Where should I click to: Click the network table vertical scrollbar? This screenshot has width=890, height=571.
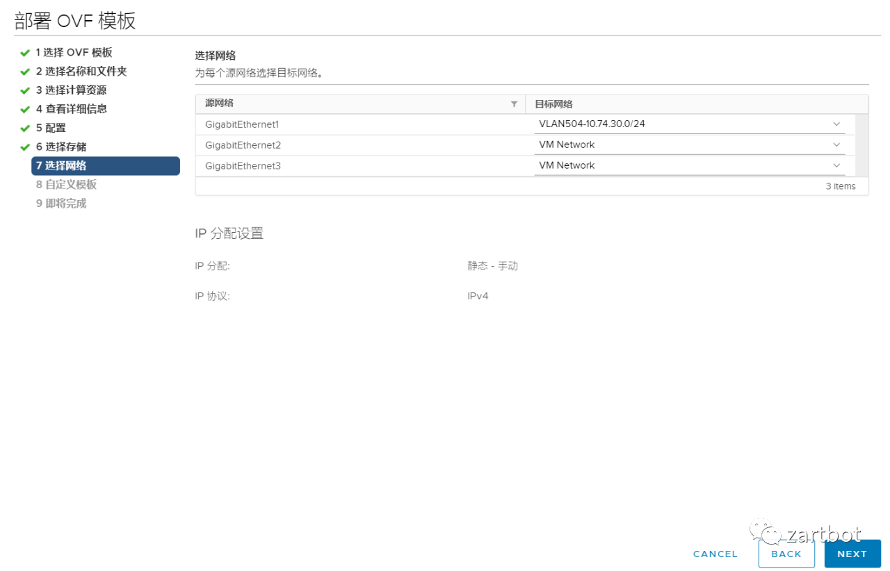(x=861, y=145)
